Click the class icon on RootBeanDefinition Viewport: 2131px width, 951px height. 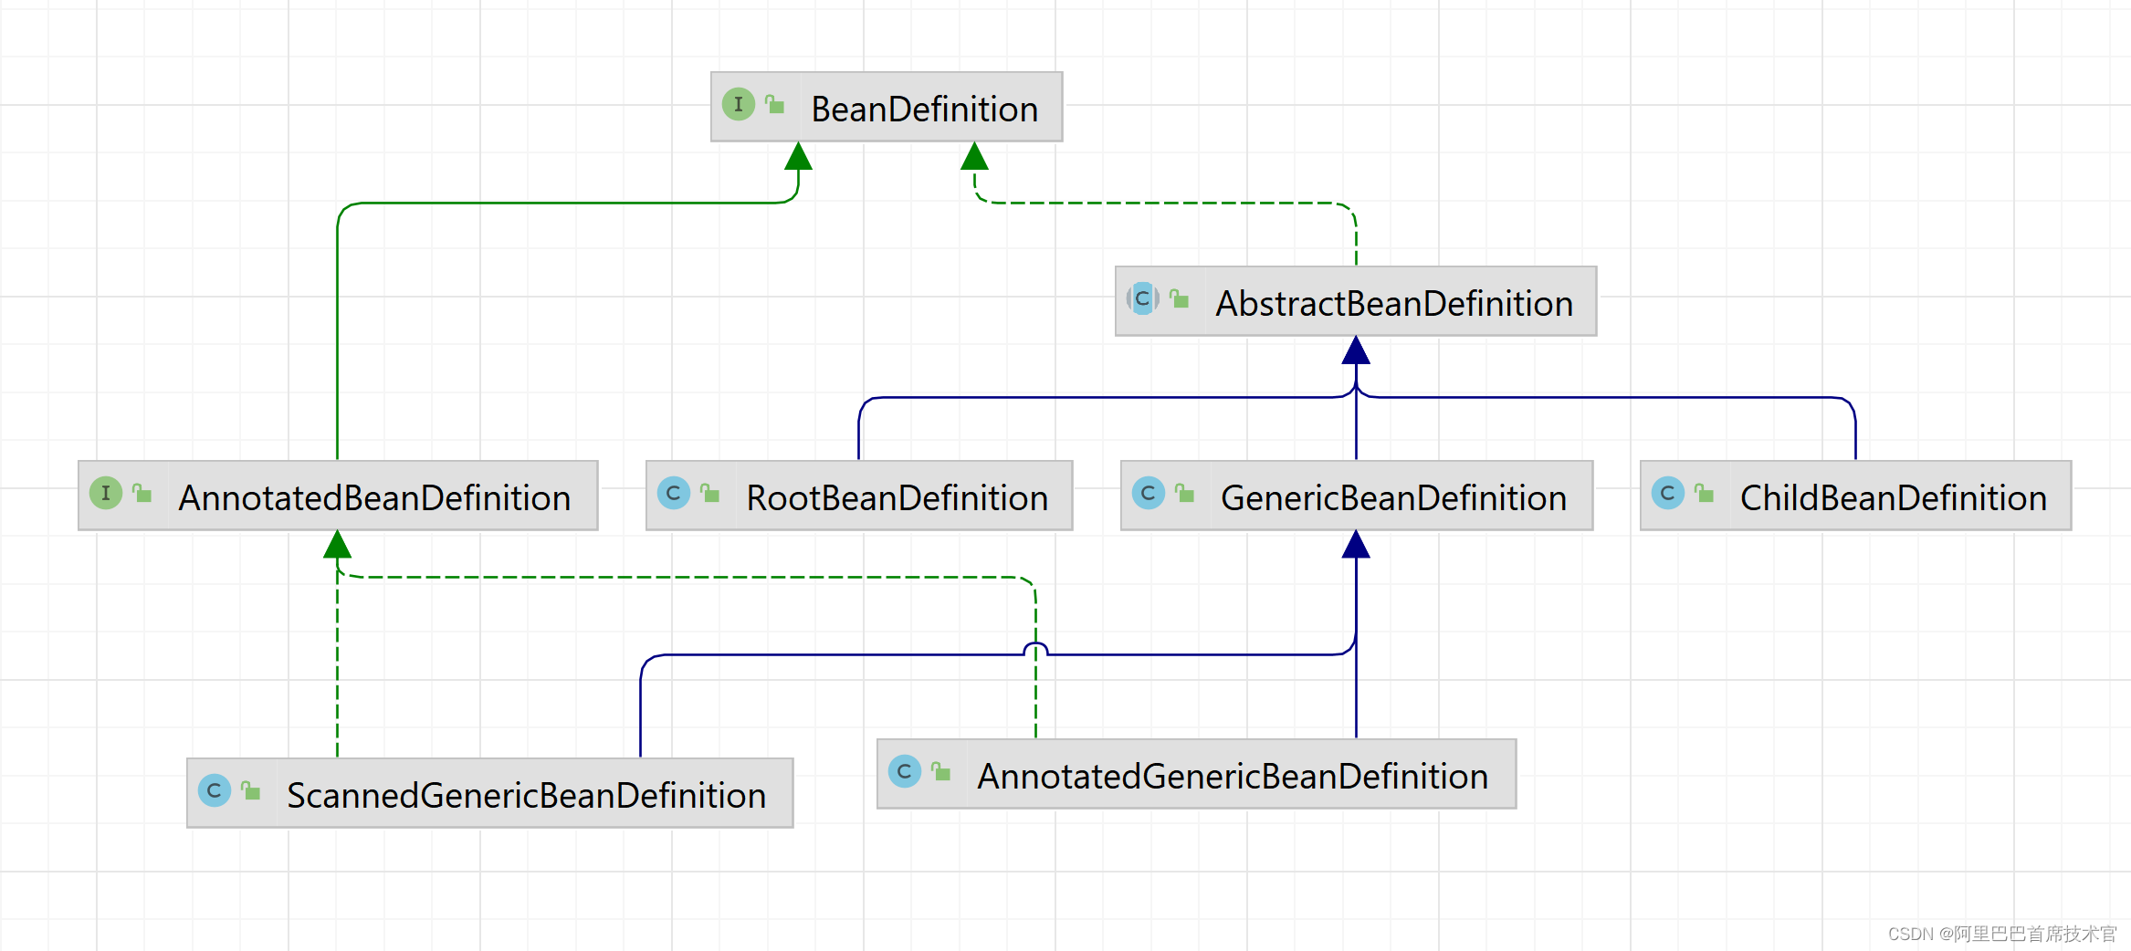point(673,495)
